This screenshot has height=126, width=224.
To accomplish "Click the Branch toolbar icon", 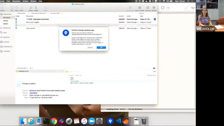I will point(31,8).
